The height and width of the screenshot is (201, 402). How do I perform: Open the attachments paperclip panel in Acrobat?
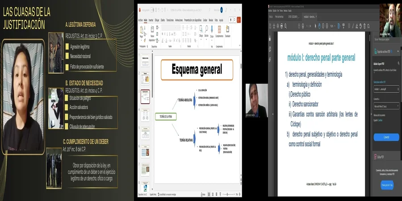click(x=270, y=59)
